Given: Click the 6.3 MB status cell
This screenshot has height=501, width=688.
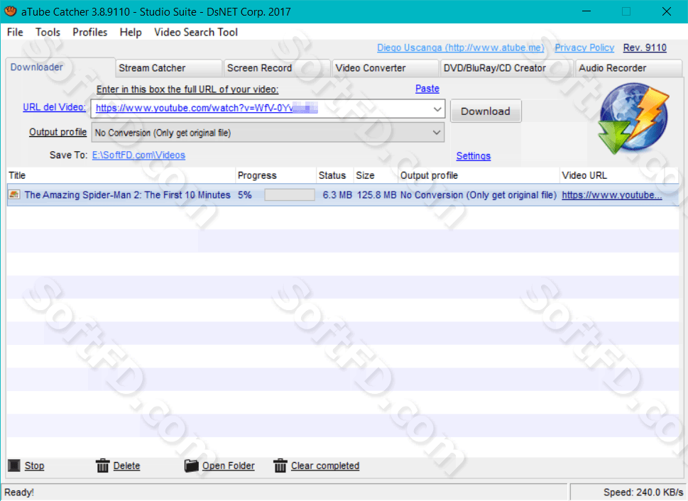Looking at the screenshot, I should (x=337, y=194).
